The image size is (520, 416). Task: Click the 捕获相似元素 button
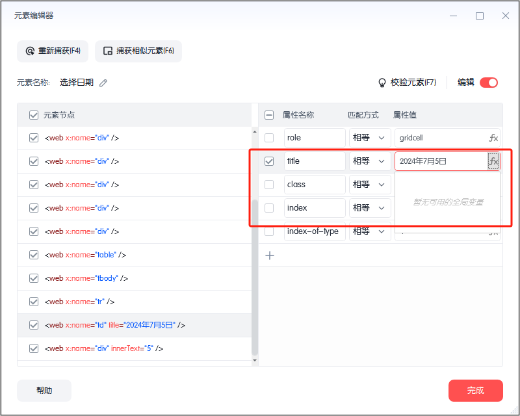tap(138, 51)
